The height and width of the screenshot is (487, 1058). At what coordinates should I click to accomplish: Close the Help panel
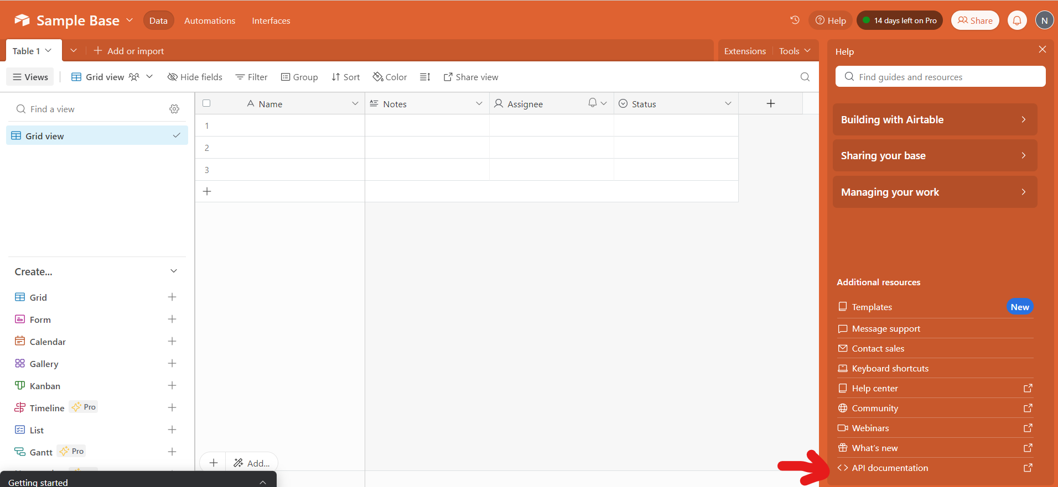(x=1043, y=49)
